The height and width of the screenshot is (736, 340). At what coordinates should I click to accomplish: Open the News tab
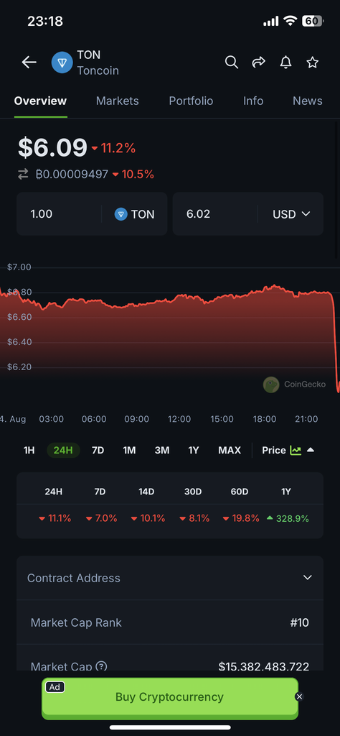[x=308, y=101]
